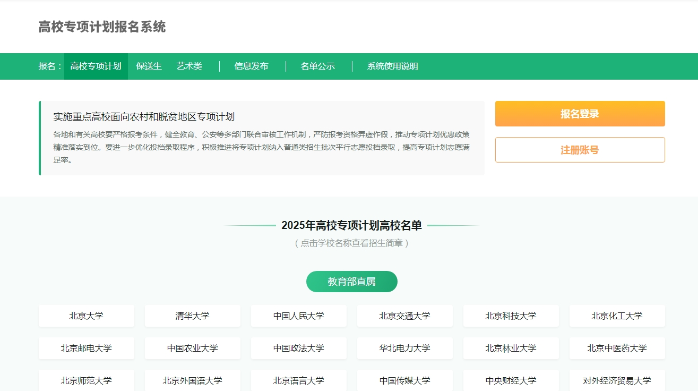This screenshot has height=391, width=698.
Task: Click the 高校专项计划报名系统 site title
Action: [x=102, y=27]
